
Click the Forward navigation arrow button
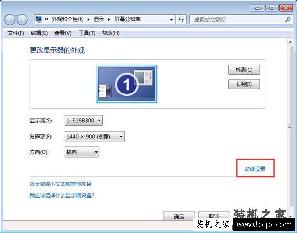[22, 20]
